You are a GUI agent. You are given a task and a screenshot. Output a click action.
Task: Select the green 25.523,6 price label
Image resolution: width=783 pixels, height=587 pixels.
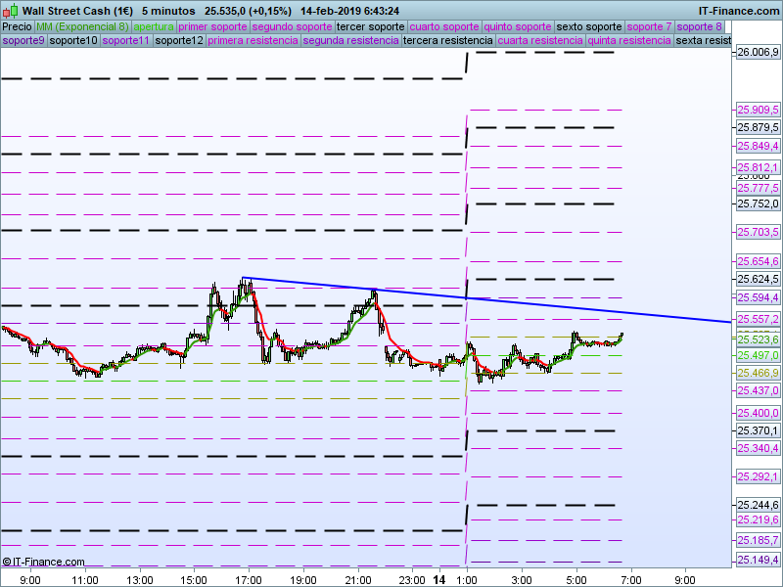point(758,339)
